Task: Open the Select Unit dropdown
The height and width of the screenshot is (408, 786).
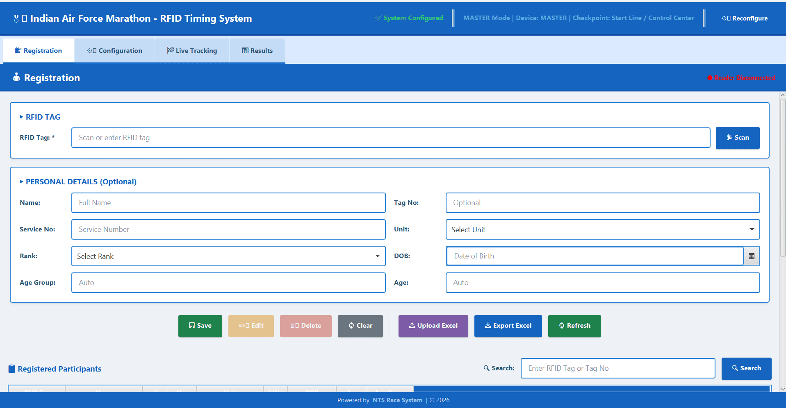Action: coord(603,229)
